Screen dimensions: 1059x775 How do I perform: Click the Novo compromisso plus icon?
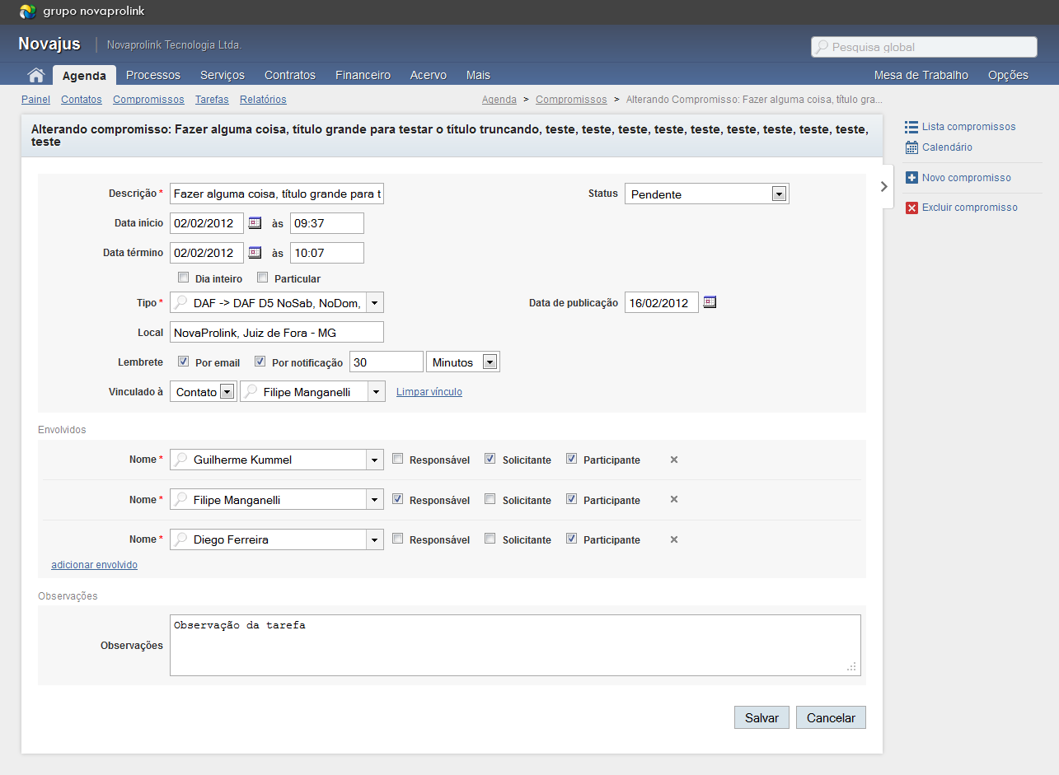tap(911, 178)
